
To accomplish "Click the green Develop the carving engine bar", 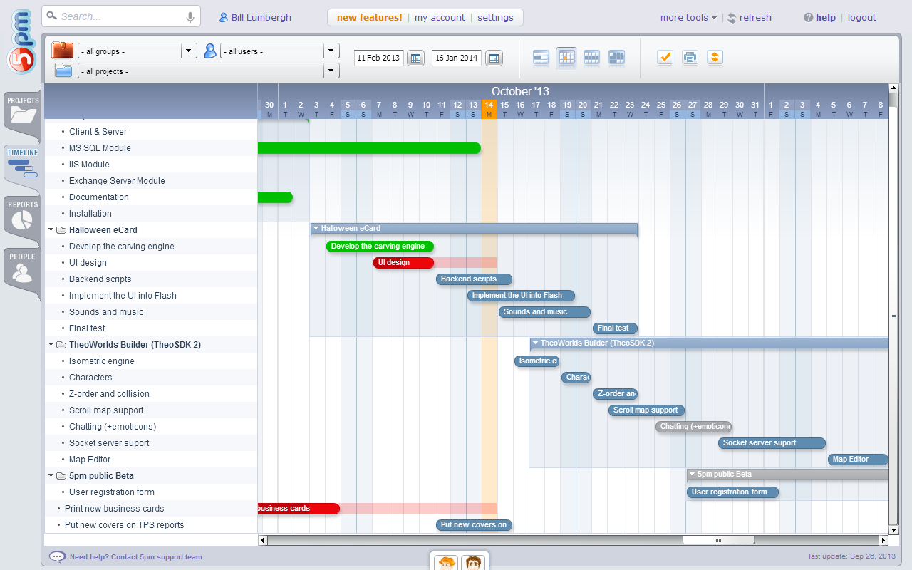I will [380, 247].
